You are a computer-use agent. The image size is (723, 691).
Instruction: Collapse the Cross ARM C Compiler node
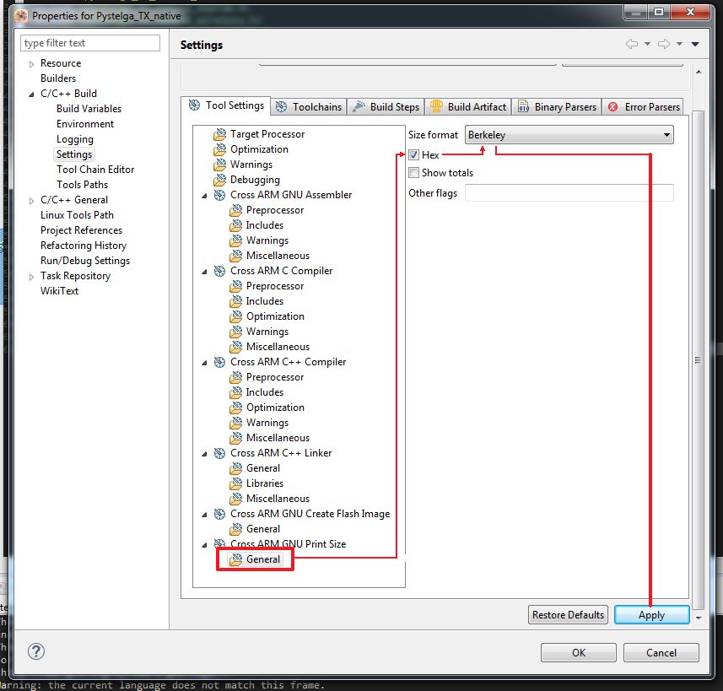pyautogui.click(x=204, y=272)
